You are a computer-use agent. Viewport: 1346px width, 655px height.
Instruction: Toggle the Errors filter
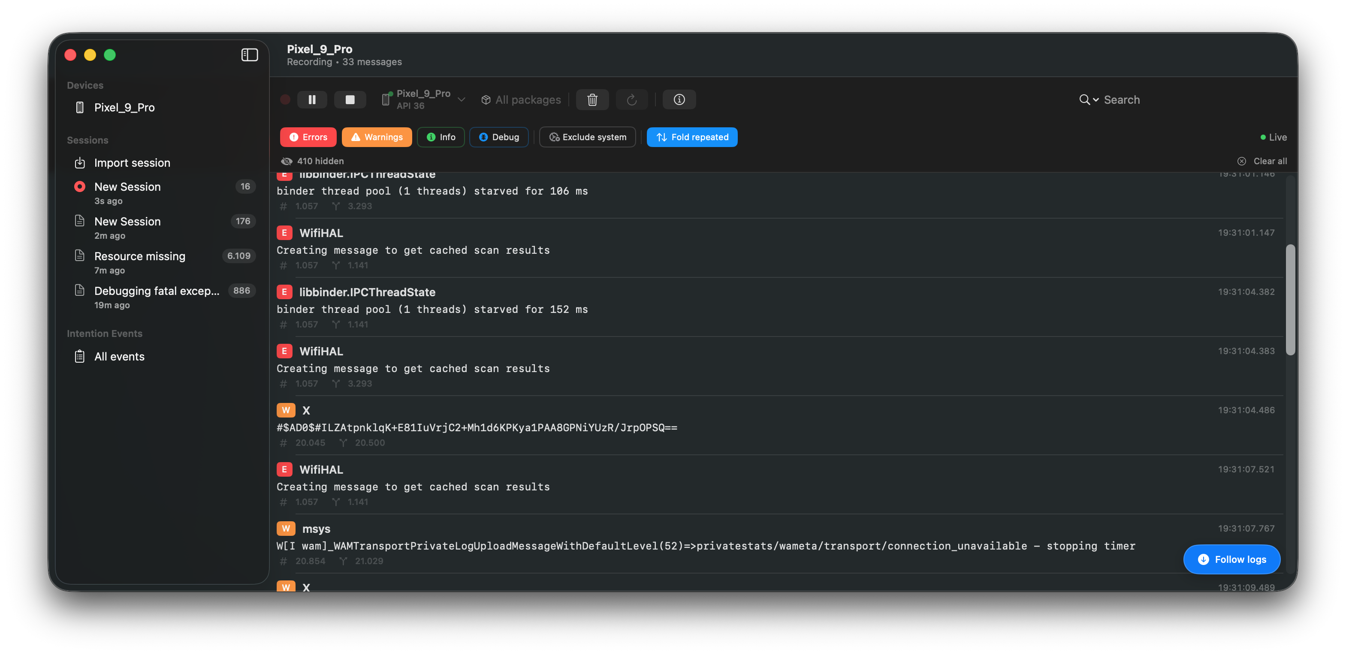(x=308, y=137)
